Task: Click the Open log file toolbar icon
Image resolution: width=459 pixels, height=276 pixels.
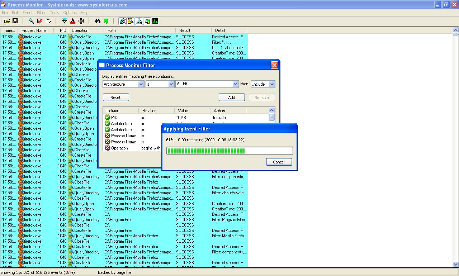Action: pyautogui.click(x=7, y=21)
